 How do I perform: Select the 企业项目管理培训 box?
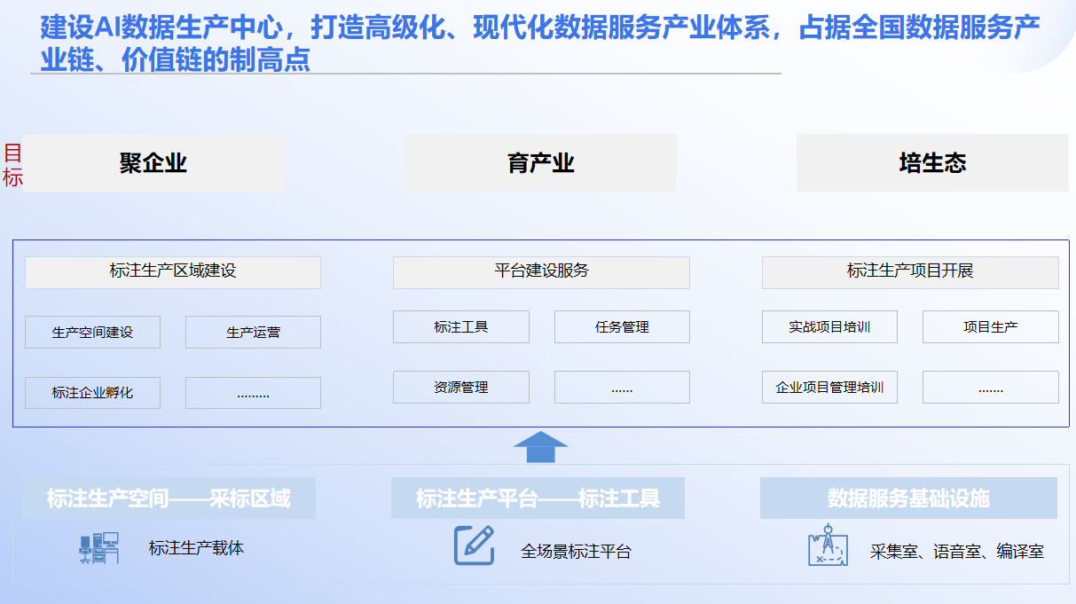pyautogui.click(x=829, y=388)
